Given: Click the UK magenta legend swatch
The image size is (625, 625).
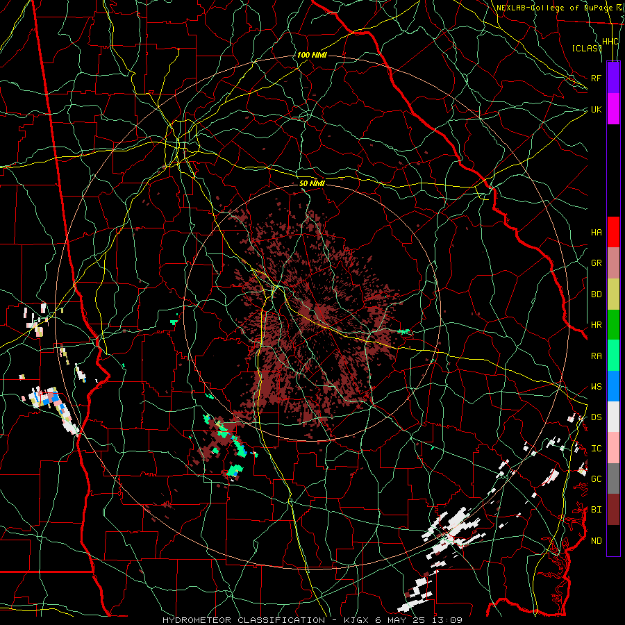Looking at the screenshot, I should [x=613, y=109].
